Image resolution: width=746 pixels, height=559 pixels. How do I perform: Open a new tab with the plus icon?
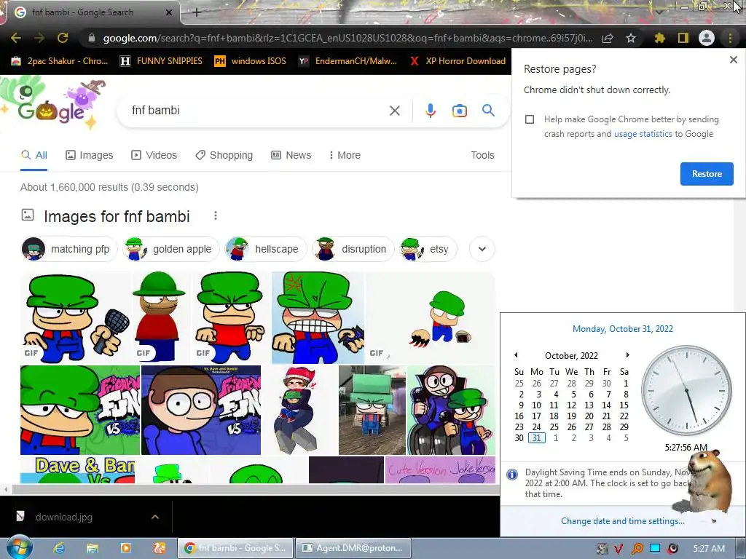[197, 12]
